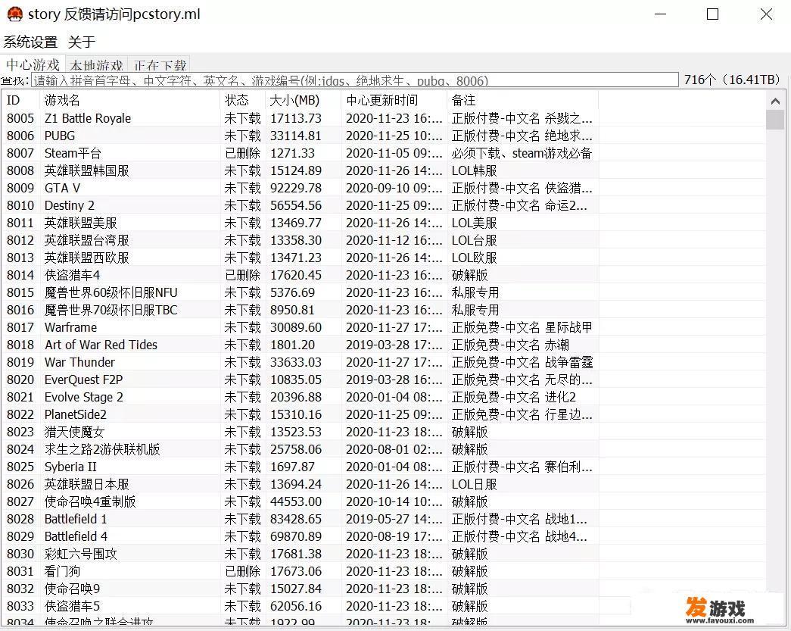Minimize the story window
Image resolution: width=791 pixels, height=631 pixels.
(x=660, y=14)
